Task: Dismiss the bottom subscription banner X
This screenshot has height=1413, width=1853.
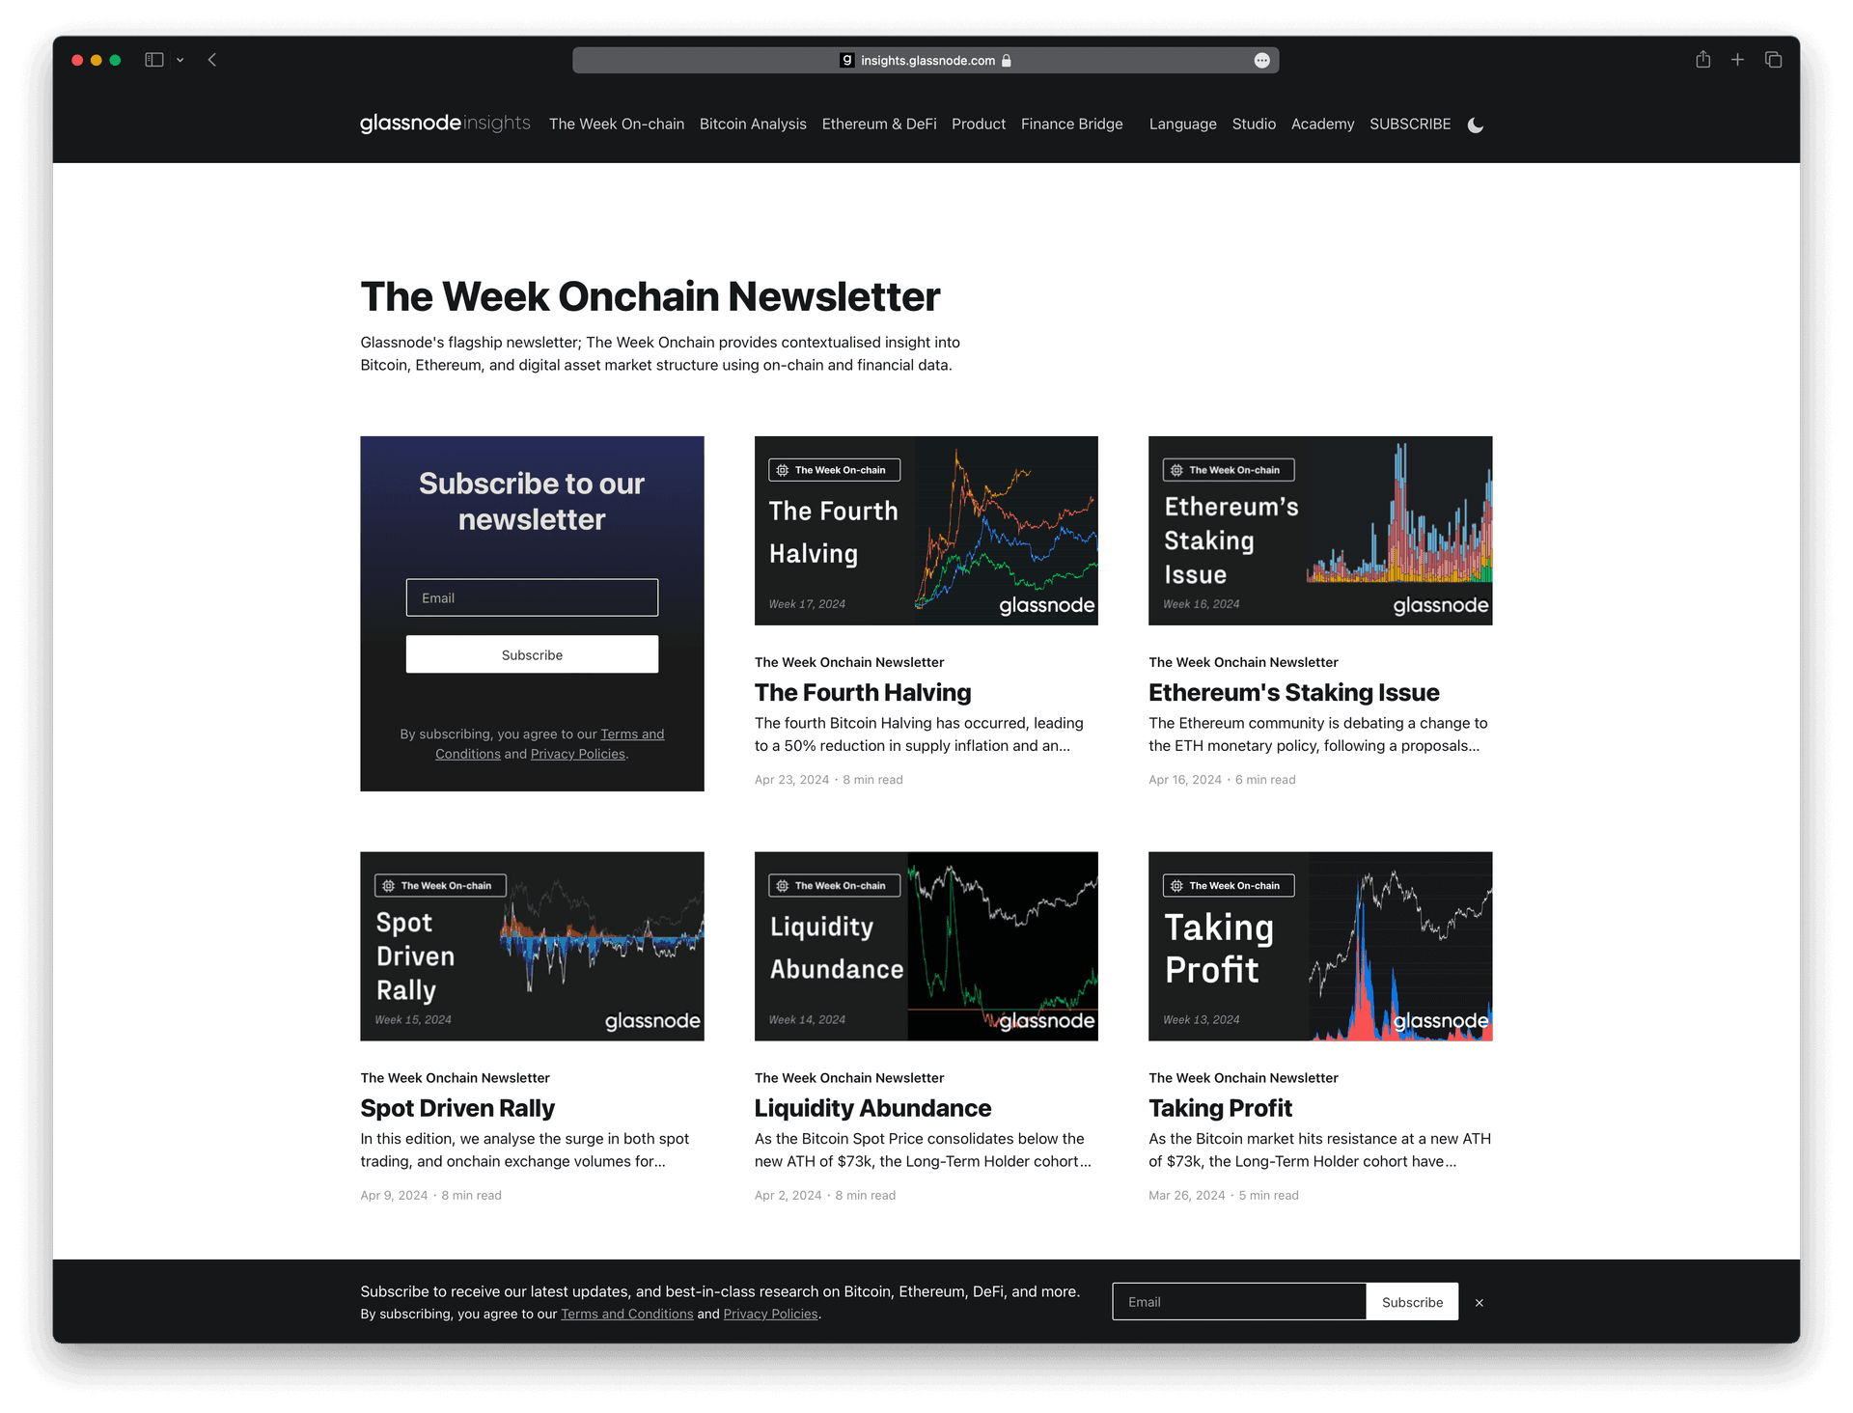Action: click(x=1478, y=1302)
